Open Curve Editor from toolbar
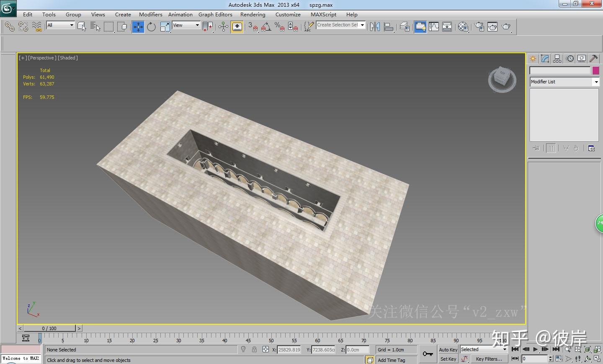The width and height of the screenshot is (603, 364). pyautogui.click(x=434, y=27)
